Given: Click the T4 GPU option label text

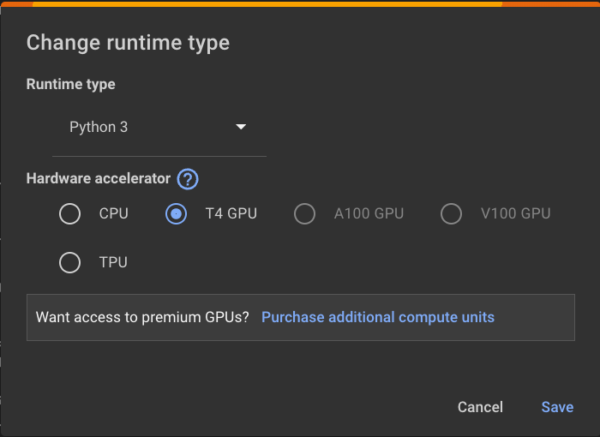Looking at the screenshot, I should [231, 213].
